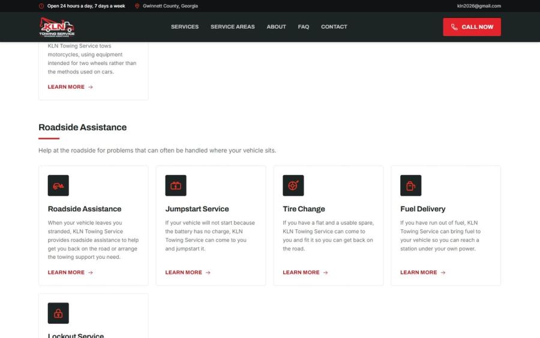Click the 'Gwinnett County, Georgia' text
This screenshot has height=338, width=540.
point(170,6)
